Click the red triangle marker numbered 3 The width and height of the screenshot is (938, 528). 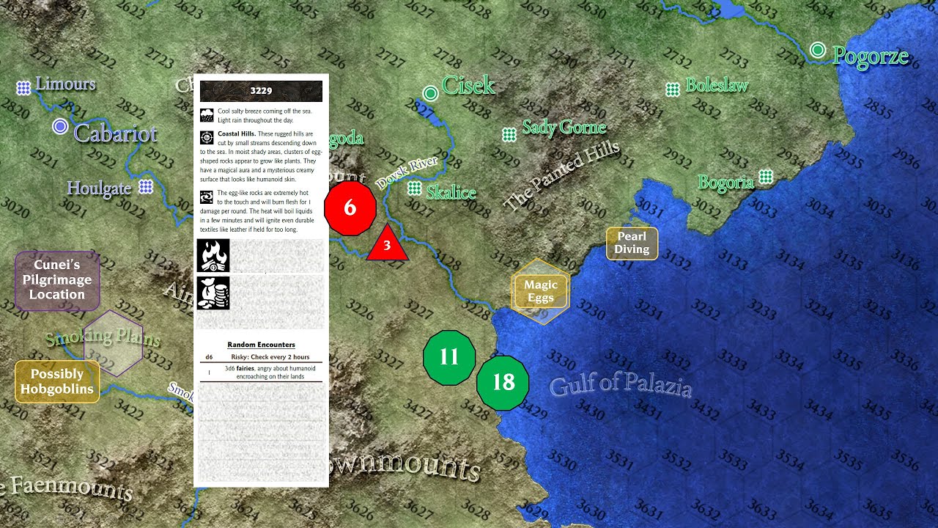387,243
